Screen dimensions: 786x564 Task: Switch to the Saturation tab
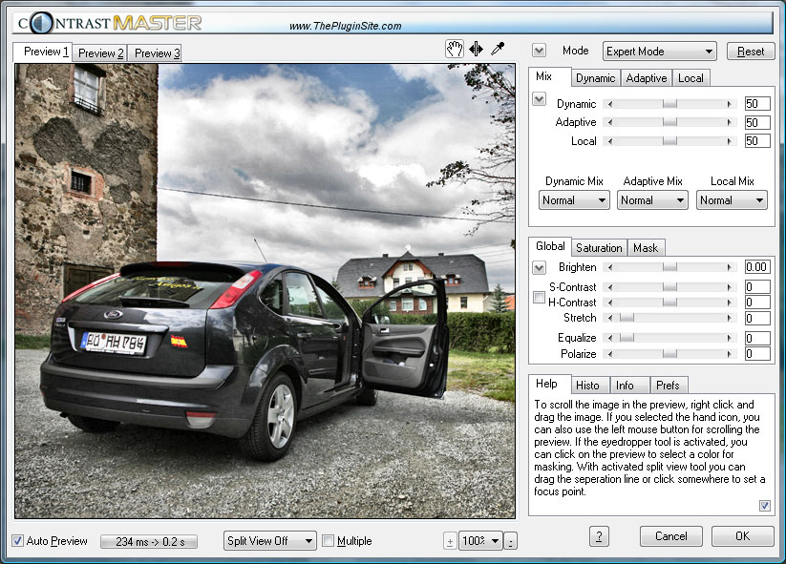[x=599, y=248]
